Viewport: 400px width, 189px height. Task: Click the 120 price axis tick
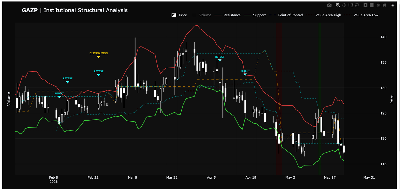383,139
